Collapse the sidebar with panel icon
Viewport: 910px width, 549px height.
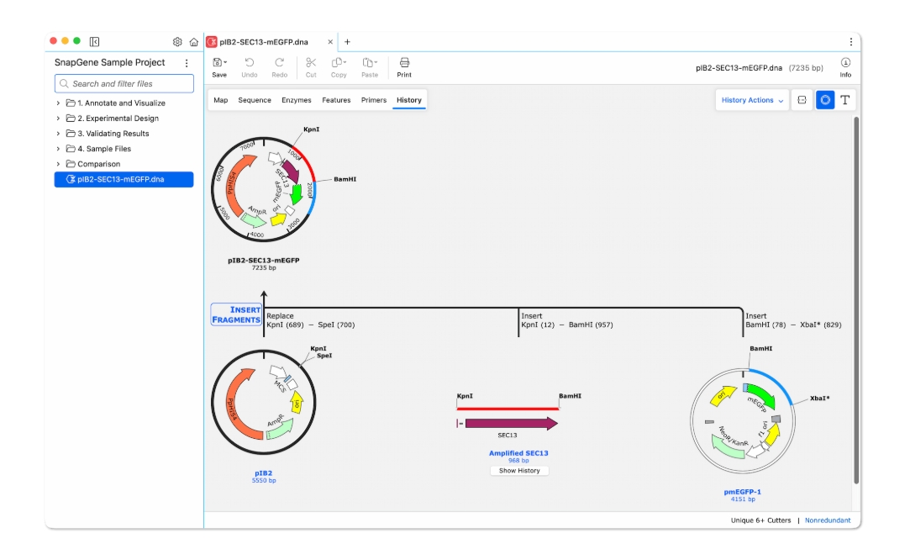(95, 42)
